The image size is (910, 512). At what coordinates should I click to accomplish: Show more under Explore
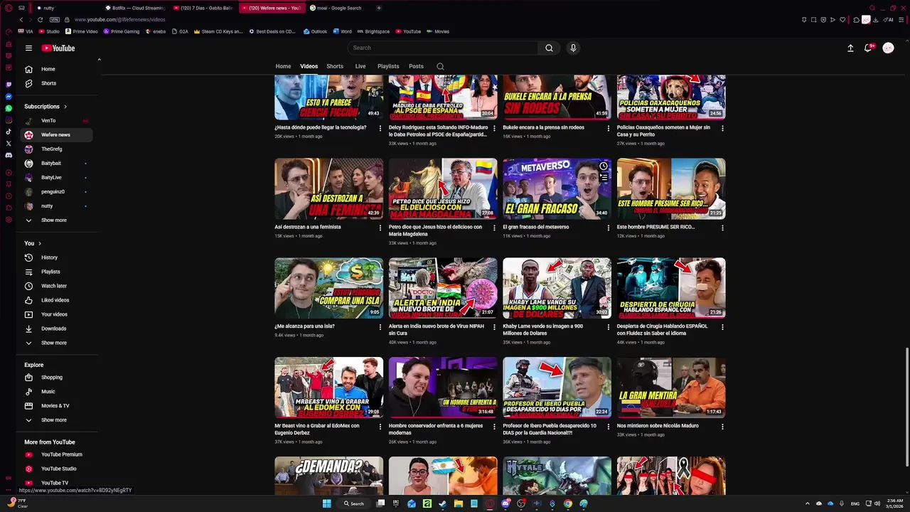point(55,420)
